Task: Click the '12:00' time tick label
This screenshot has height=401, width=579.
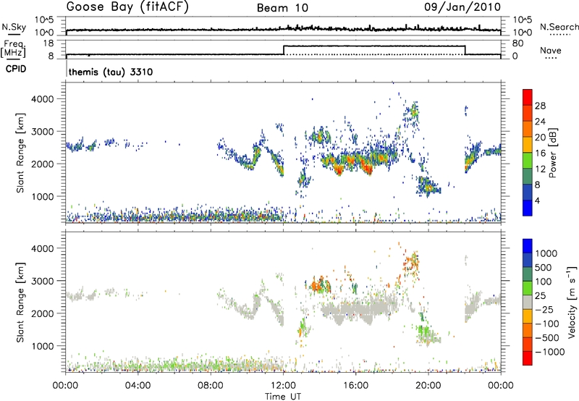Action: click(x=283, y=386)
